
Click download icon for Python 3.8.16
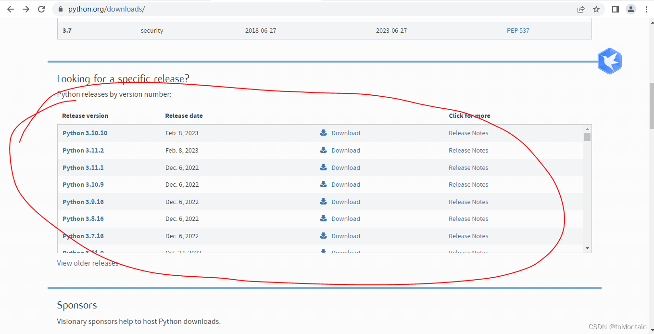click(x=324, y=218)
